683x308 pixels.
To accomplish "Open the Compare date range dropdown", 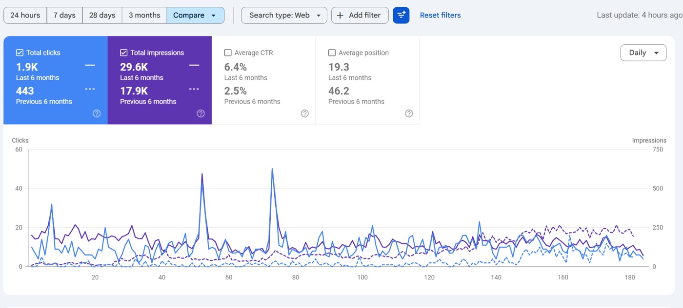I will 195,15.
